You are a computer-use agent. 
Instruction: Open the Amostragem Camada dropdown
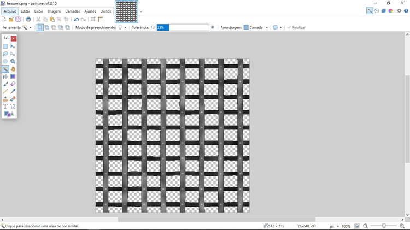pyautogui.click(x=256, y=27)
